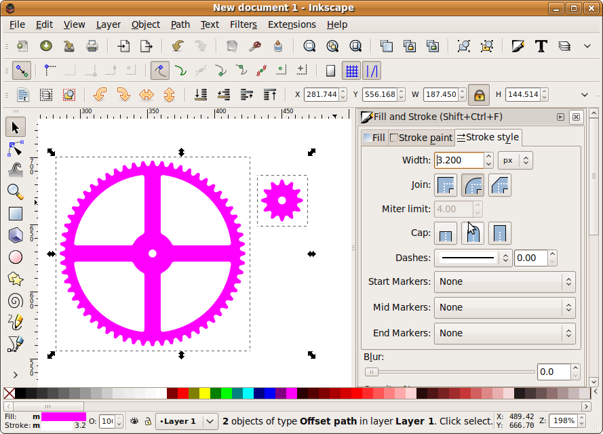The image size is (603, 434).
Task: Activate the Tweak tool
Action: coord(16,170)
